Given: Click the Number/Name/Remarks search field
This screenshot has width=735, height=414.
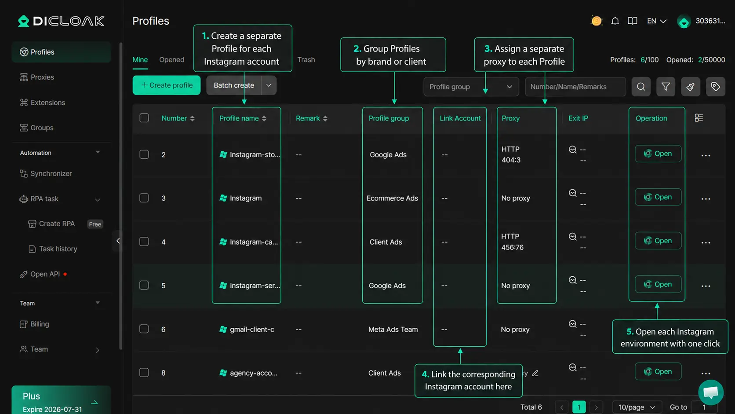Looking at the screenshot, I should tap(575, 87).
